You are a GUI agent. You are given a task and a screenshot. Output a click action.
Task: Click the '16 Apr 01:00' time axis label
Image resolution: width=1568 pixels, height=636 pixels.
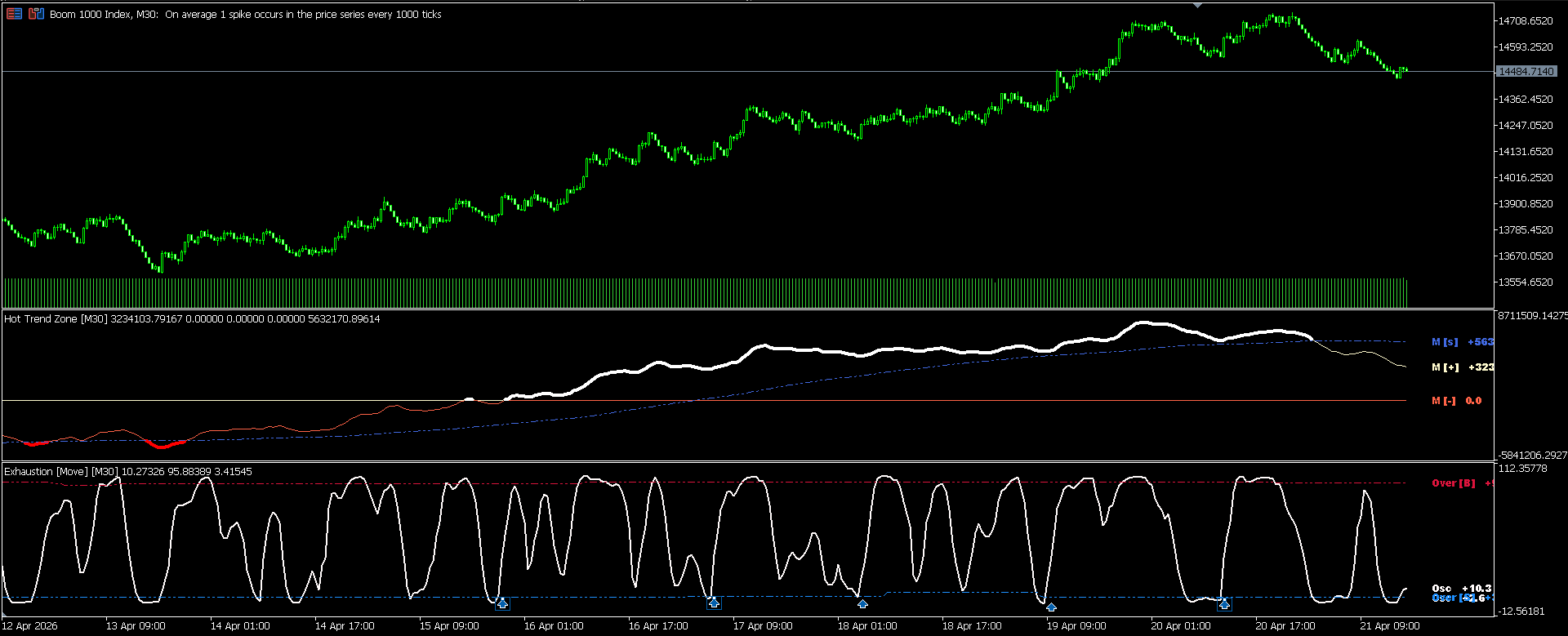[554, 626]
